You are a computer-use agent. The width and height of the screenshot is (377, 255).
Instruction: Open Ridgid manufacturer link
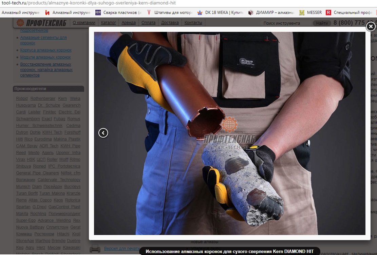(22, 98)
